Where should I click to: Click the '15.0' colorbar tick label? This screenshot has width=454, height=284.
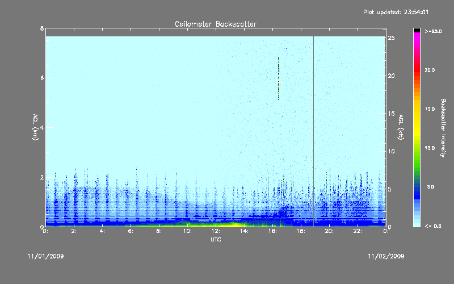click(430, 109)
